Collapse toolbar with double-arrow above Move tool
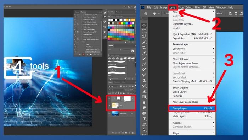 coord(142,18)
